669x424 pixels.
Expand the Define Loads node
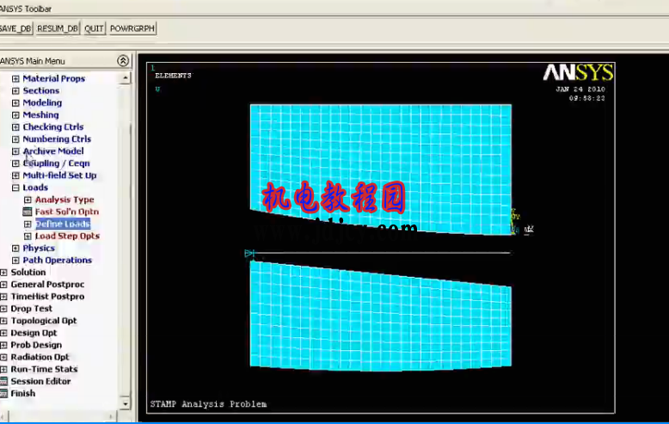[x=28, y=224]
